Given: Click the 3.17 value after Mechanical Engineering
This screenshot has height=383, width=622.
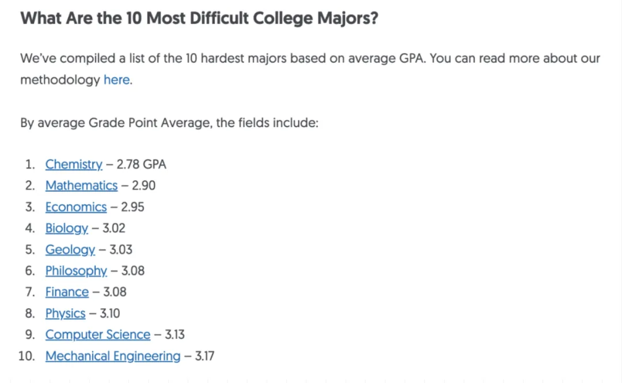Looking at the screenshot, I should pos(204,356).
